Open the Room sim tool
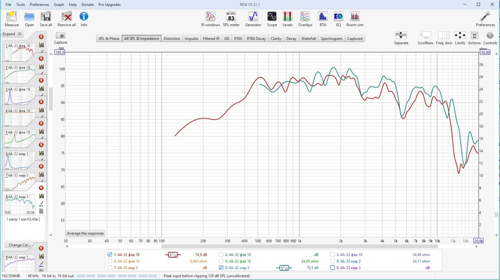The image size is (500, 280). [355, 19]
